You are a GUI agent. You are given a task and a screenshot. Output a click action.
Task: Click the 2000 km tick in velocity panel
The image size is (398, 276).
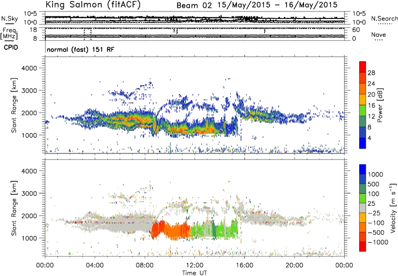point(29,216)
